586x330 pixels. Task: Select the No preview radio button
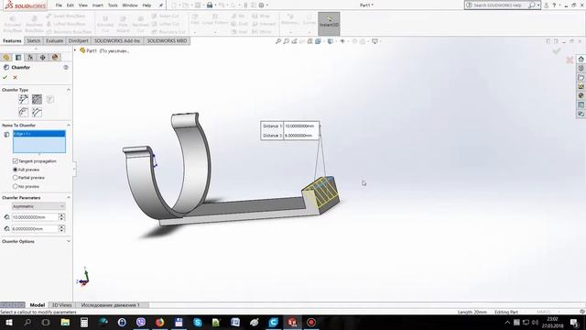(x=16, y=186)
